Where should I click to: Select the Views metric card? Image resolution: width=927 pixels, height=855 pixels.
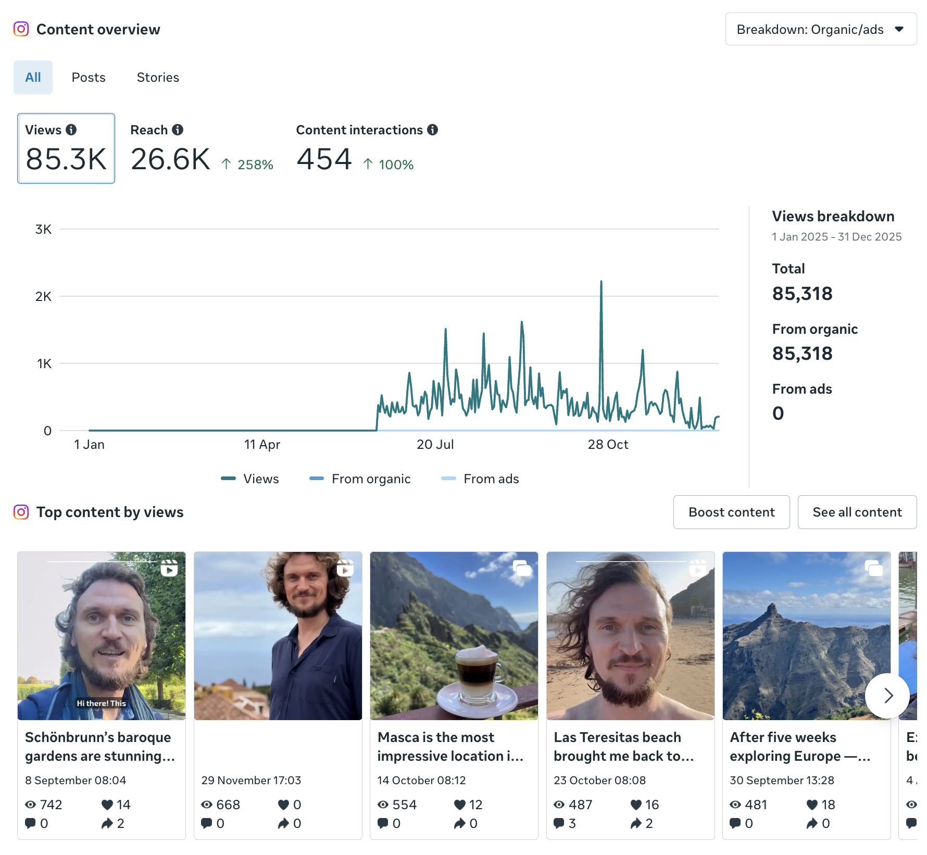click(x=66, y=148)
